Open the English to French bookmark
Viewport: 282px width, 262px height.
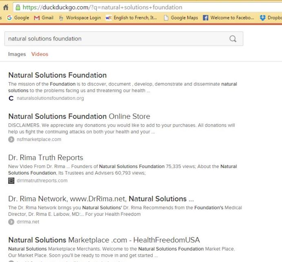pos(131,18)
